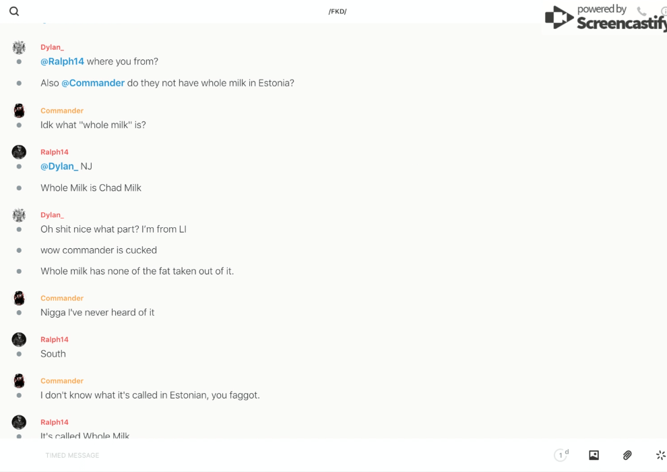Click Ralph14's avatar above the NJ message
This screenshot has height=472, width=667.
(19, 152)
